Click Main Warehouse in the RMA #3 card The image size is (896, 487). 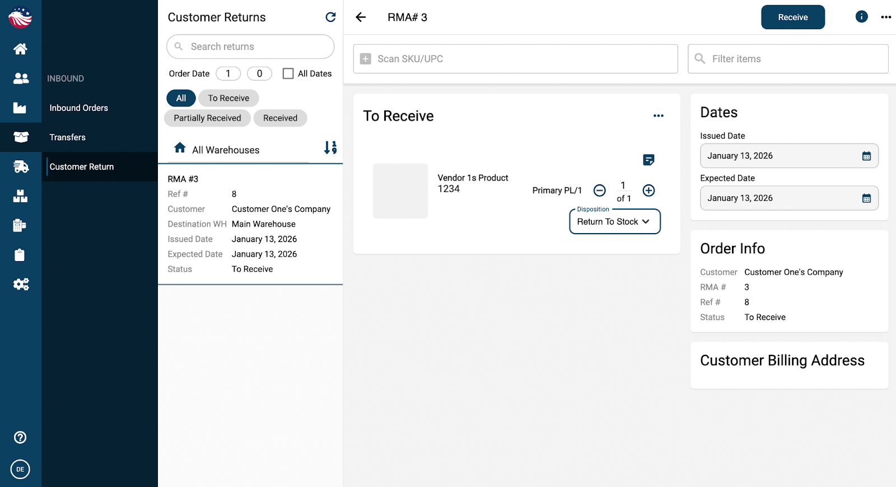pos(264,224)
